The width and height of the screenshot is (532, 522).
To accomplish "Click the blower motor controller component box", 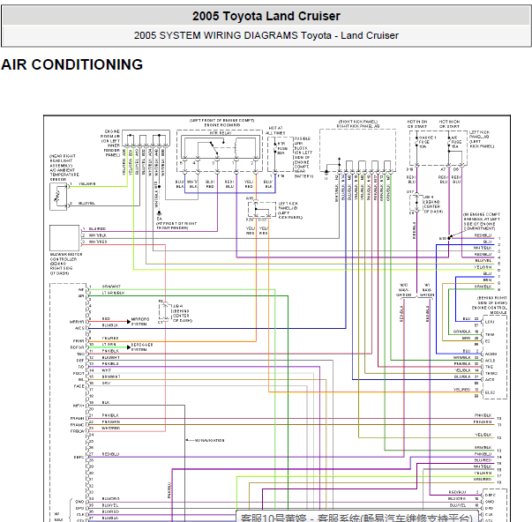I will click(64, 238).
